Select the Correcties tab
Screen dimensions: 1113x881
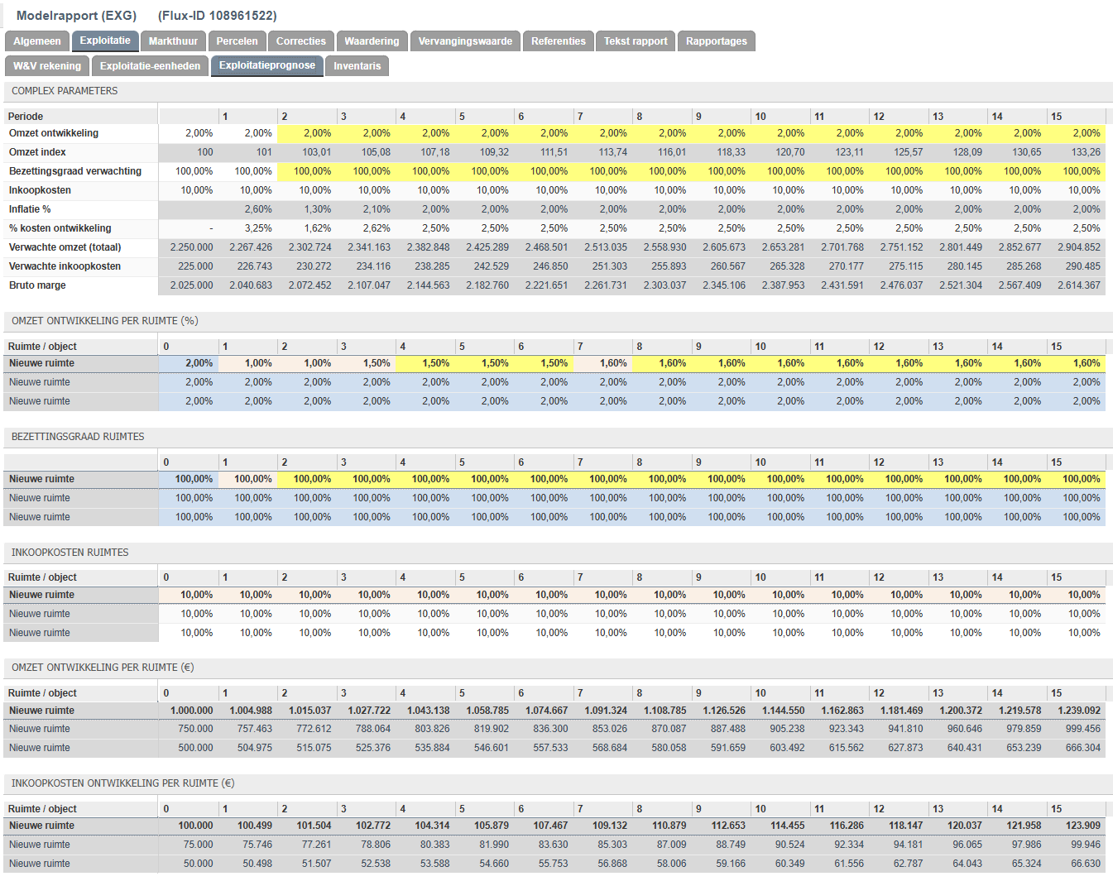[x=300, y=41]
